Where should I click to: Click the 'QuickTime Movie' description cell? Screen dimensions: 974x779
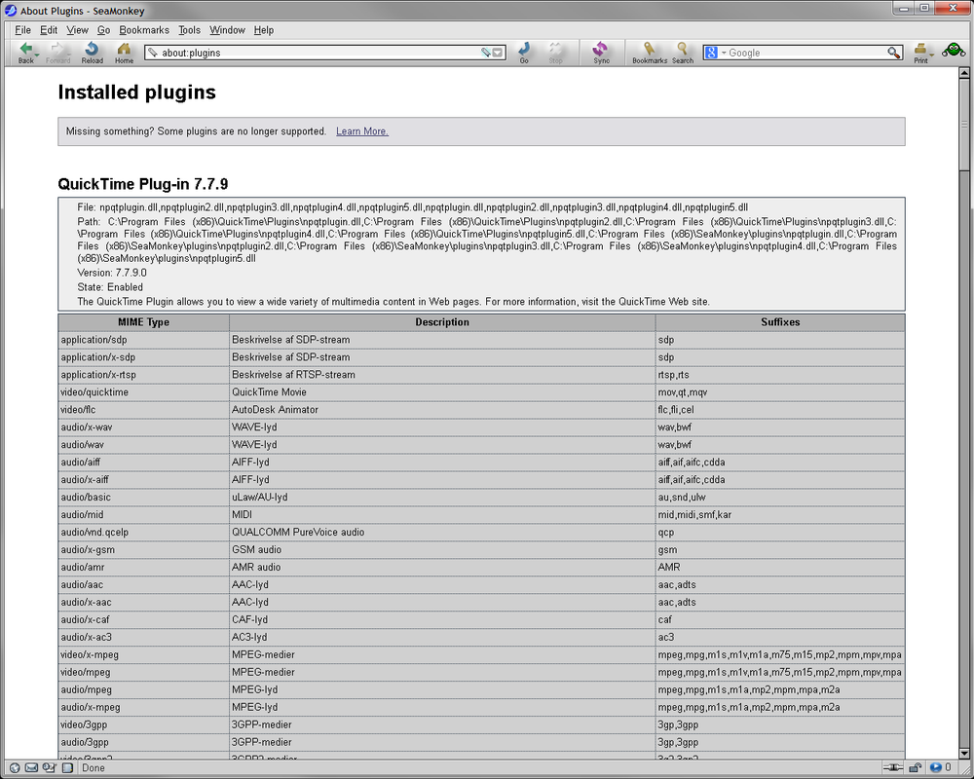[x=442, y=392]
